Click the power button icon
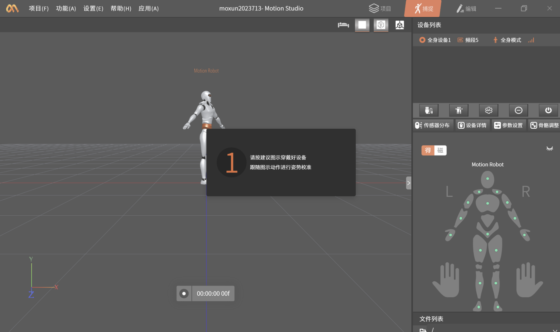This screenshot has width=560, height=332. click(548, 110)
